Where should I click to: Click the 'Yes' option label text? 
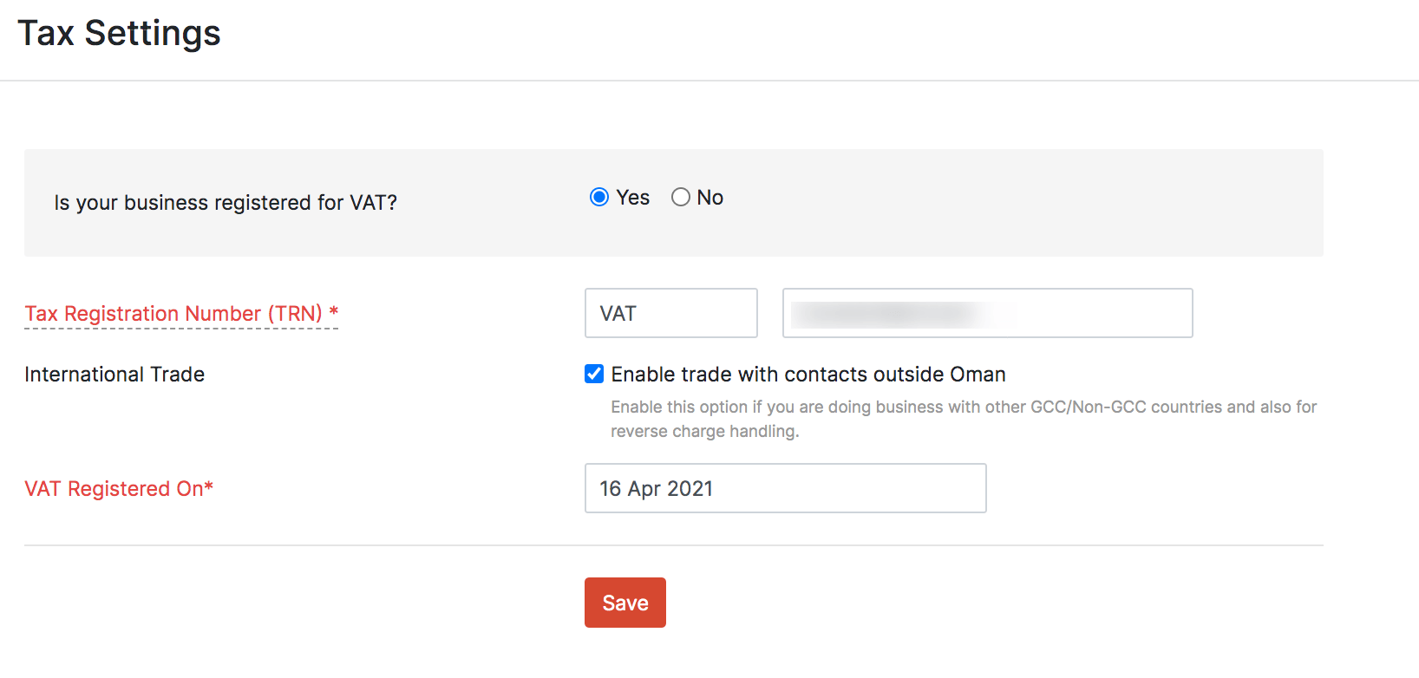pos(633,198)
